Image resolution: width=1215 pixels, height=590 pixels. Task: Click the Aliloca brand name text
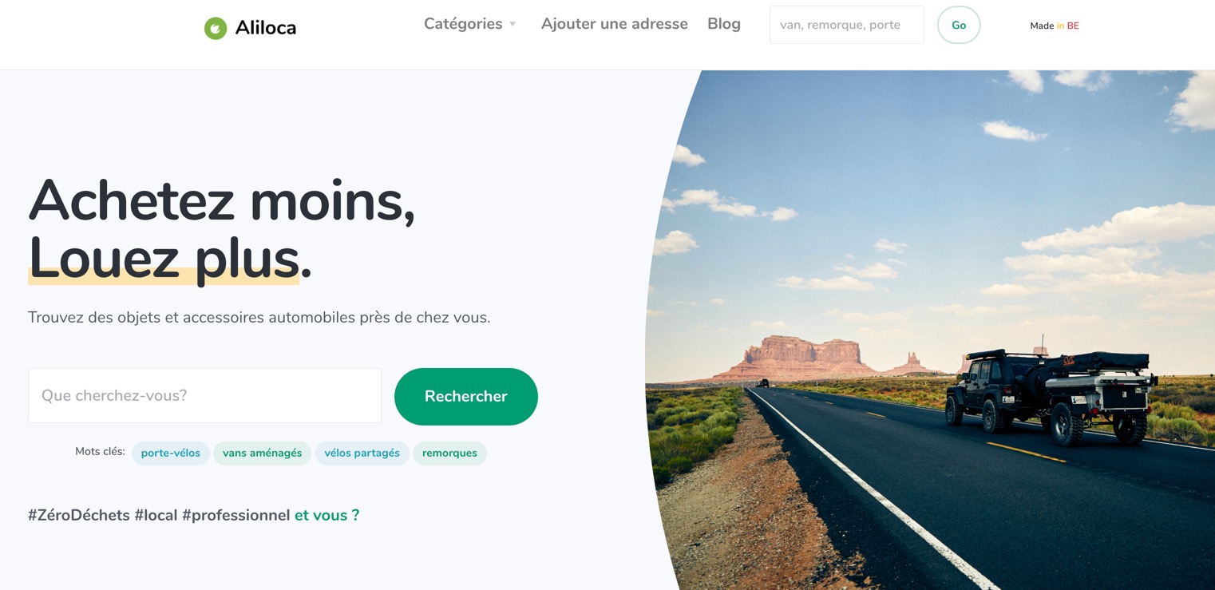click(266, 28)
